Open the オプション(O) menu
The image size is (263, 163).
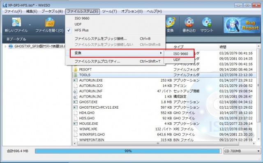coord(132,11)
